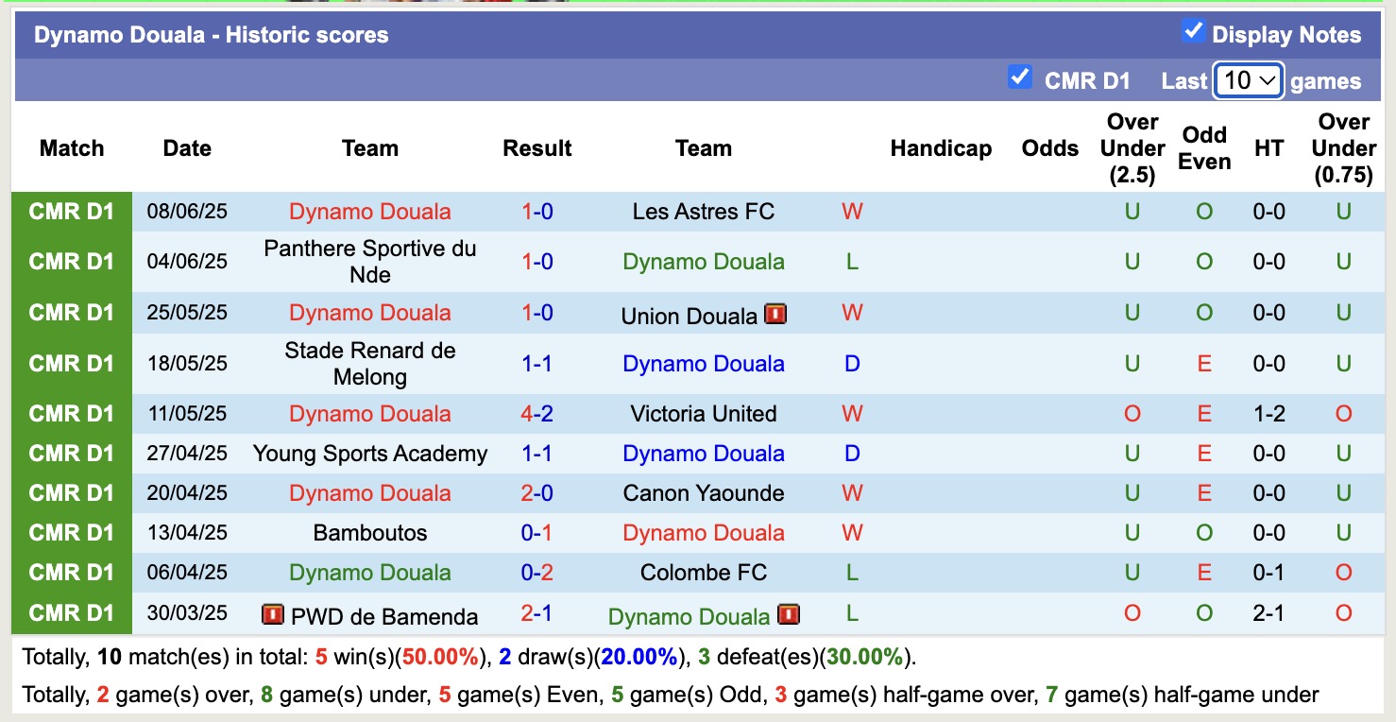Open the Les Astres FC team link
Image resolution: width=1396 pixels, height=722 pixels.
click(703, 212)
